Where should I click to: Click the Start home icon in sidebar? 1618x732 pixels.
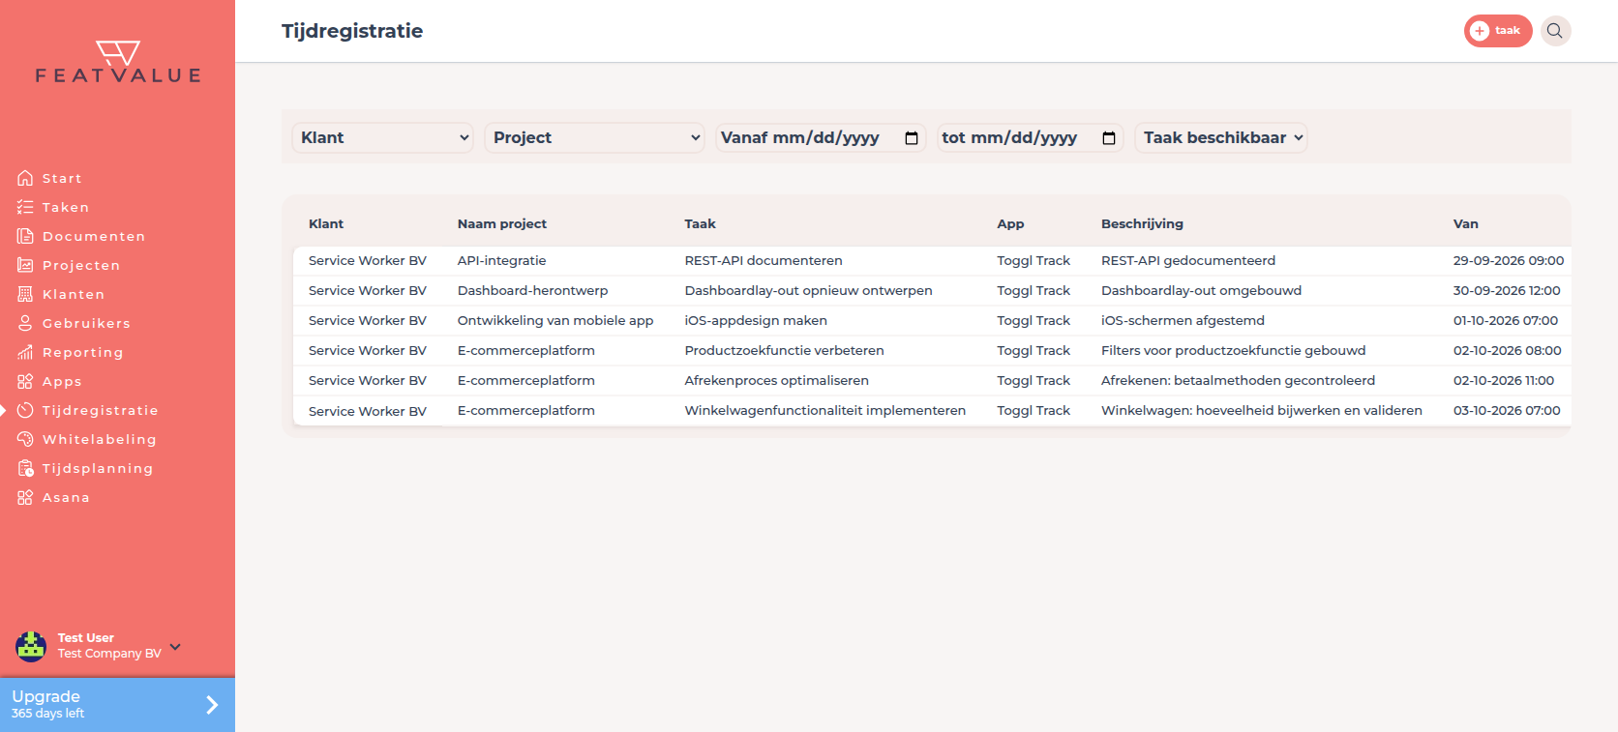tap(25, 178)
